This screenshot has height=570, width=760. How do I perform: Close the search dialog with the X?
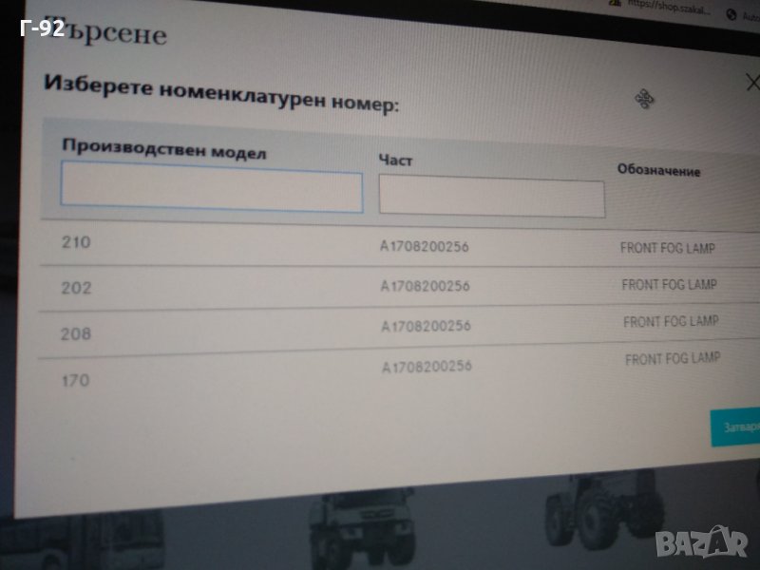[752, 83]
